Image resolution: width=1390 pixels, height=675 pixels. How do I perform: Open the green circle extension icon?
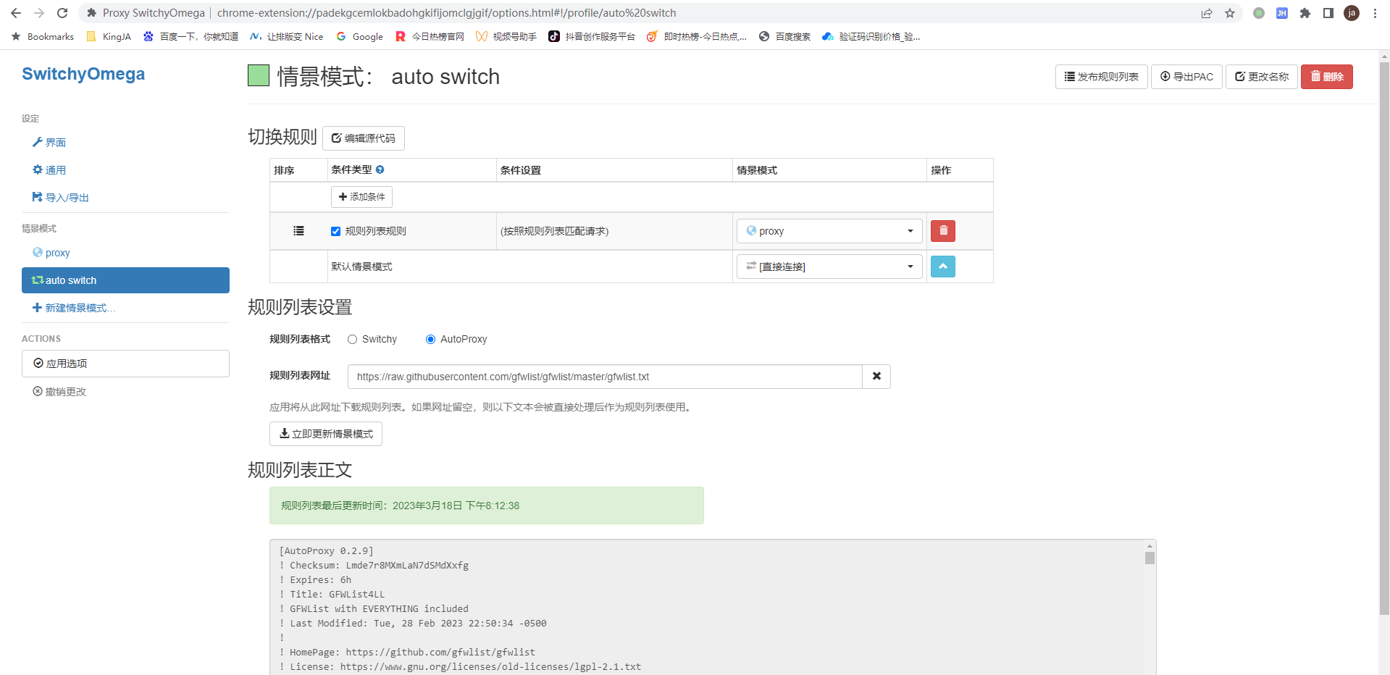coord(1259,13)
